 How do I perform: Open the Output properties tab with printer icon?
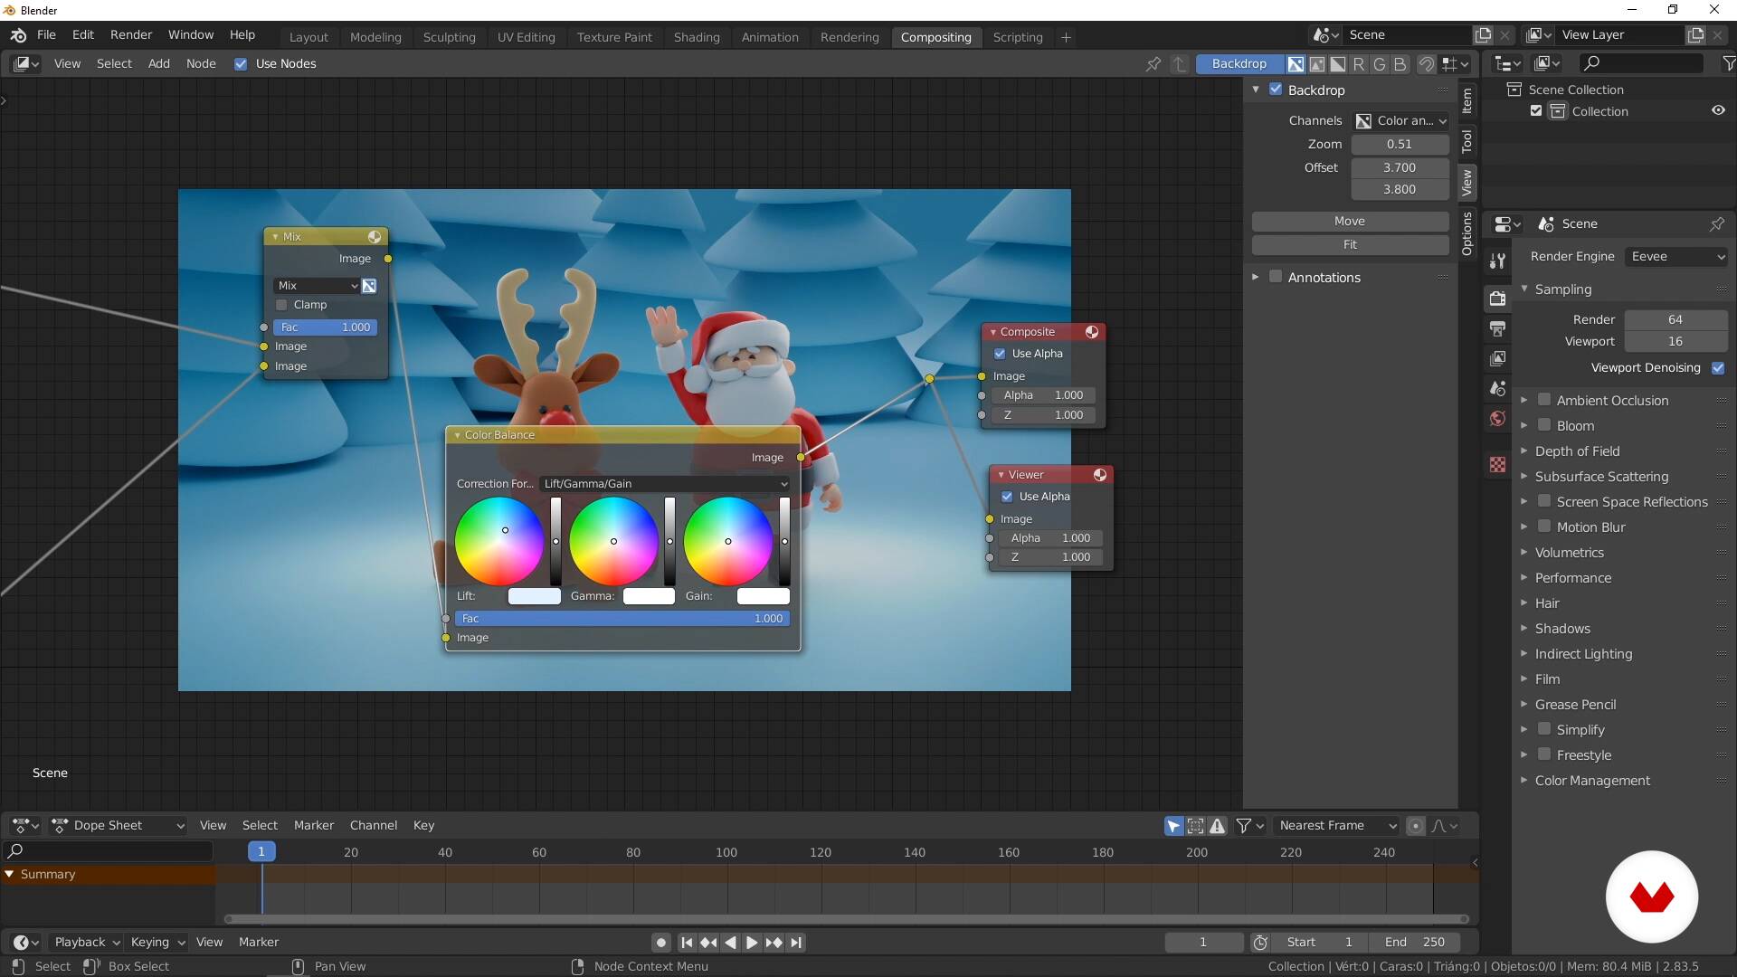[1497, 328]
